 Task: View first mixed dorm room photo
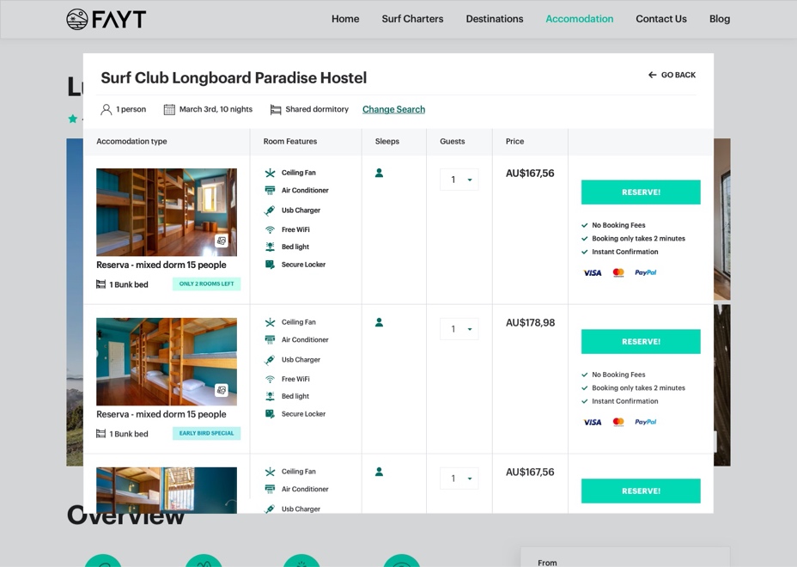(167, 212)
